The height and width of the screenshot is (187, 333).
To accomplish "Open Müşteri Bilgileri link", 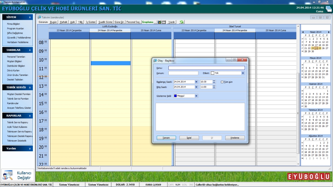I will 14,61.
